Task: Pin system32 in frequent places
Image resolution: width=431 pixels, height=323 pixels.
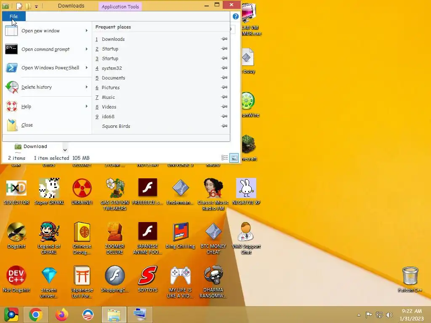Action: [x=224, y=68]
